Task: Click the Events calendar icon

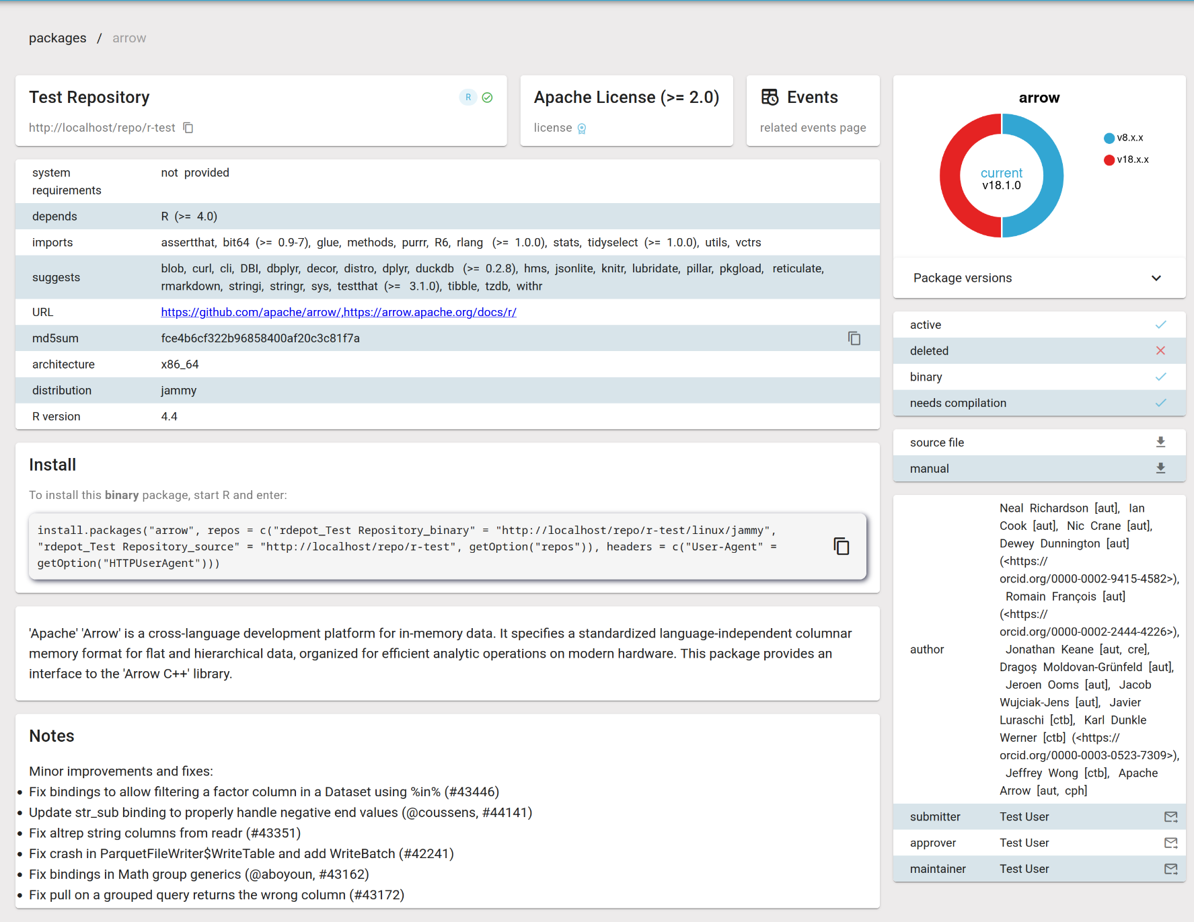Action: pos(770,98)
